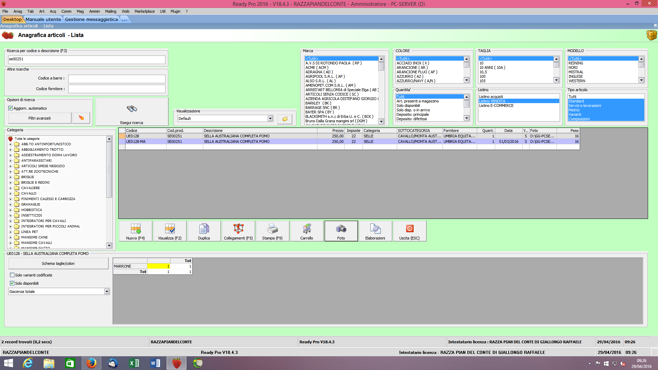The height and width of the screenshot is (370, 658).
Task: Open the Foto button
Action: pos(341,231)
